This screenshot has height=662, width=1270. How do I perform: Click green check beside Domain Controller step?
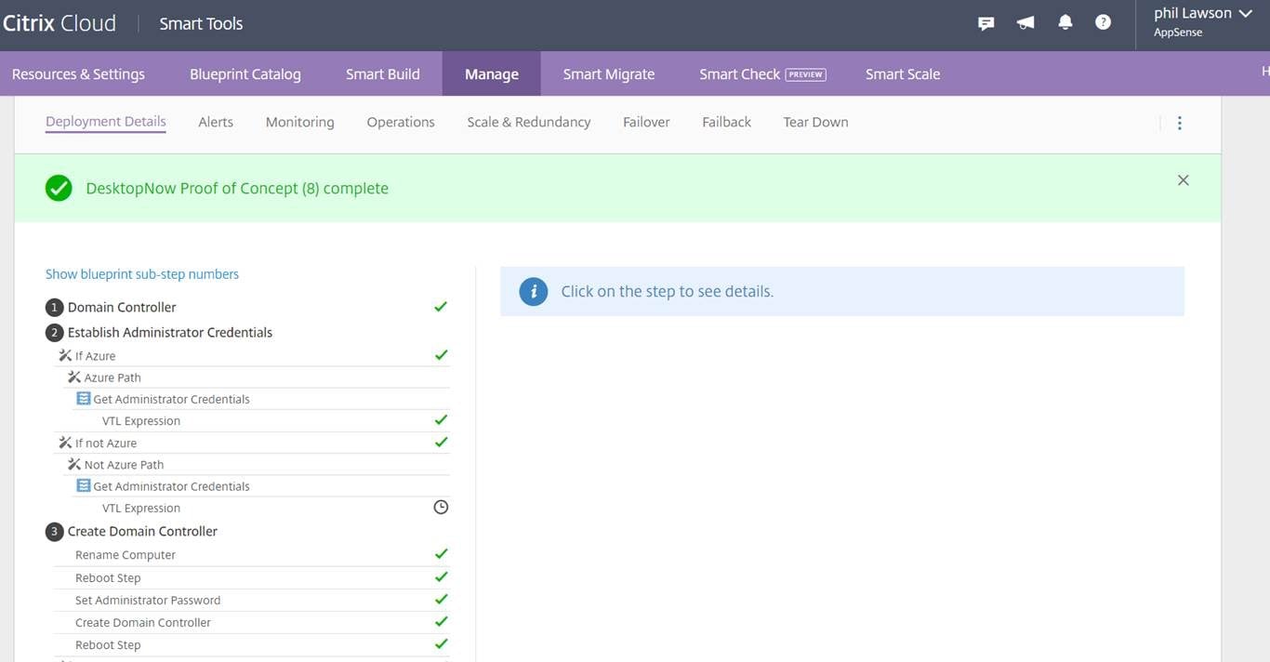click(x=441, y=306)
